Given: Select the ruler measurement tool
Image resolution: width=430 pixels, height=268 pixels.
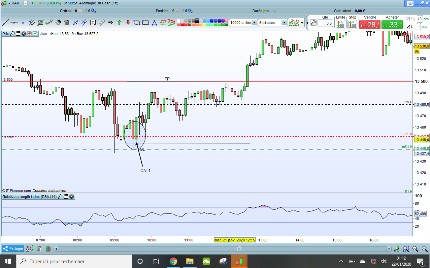Looking at the screenshot, I should pos(102,23).
